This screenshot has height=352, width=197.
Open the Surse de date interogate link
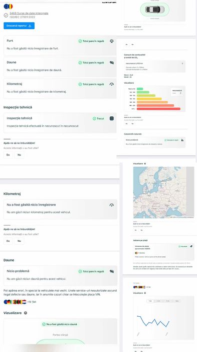(29, 13)
